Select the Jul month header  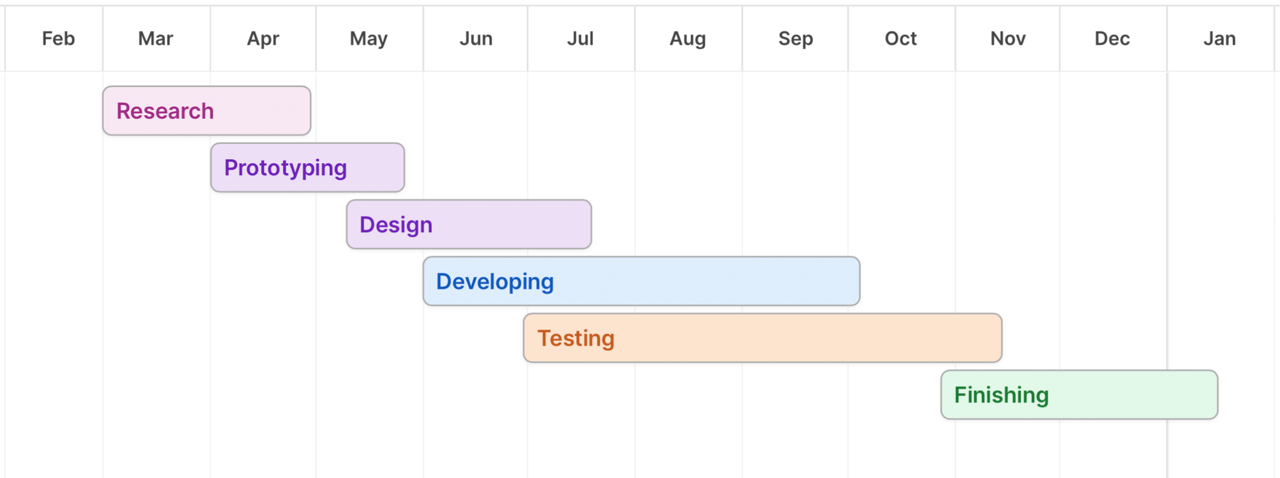point(580,39)
